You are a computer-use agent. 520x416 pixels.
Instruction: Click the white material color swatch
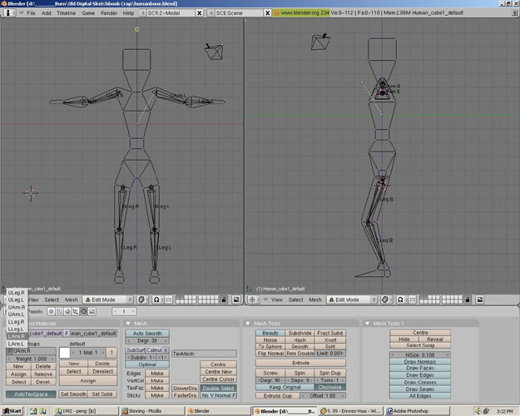(x=64, y=352)
